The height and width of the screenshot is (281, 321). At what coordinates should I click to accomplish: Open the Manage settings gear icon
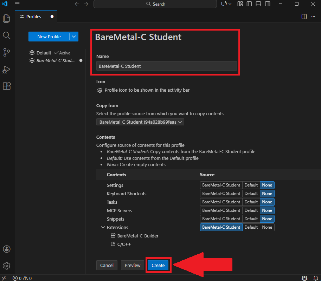[x=6, y=266]
